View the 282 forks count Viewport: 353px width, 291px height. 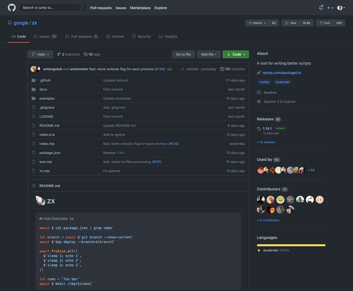click(x=339, y=23)
